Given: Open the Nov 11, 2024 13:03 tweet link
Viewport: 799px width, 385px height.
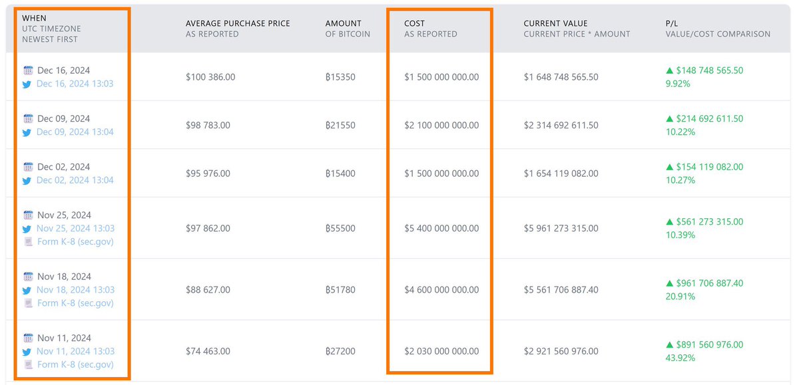Looking at the screenshot, I should point(75,351).
